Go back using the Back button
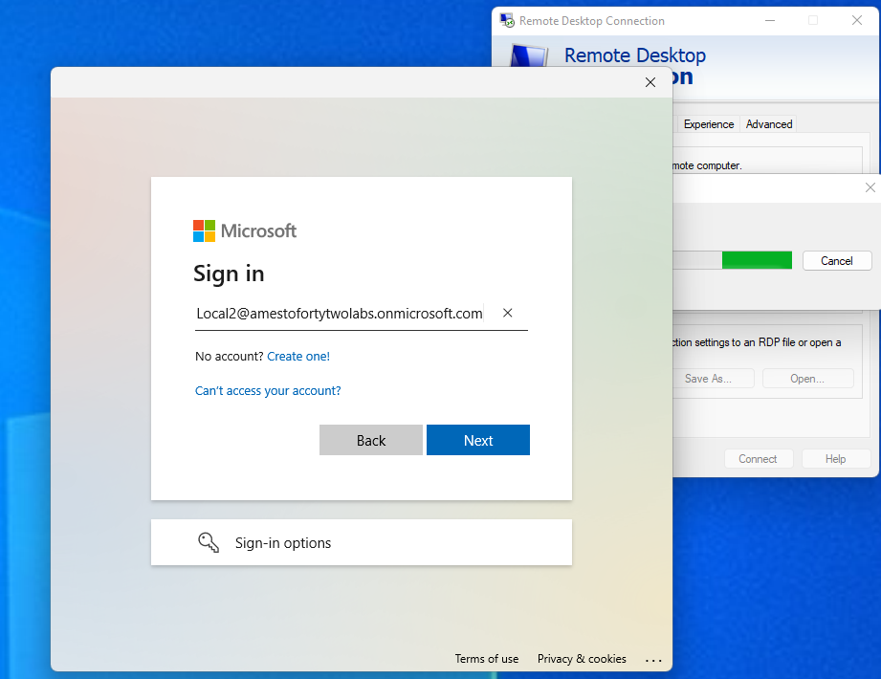The image size is (881, 679). coord(370,440)
